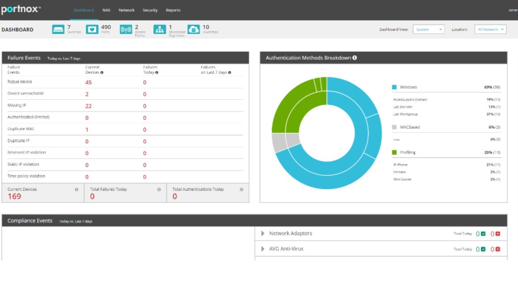Click the Monitored Segments icon
The image size is (518, 291).
tap(159, 30)
